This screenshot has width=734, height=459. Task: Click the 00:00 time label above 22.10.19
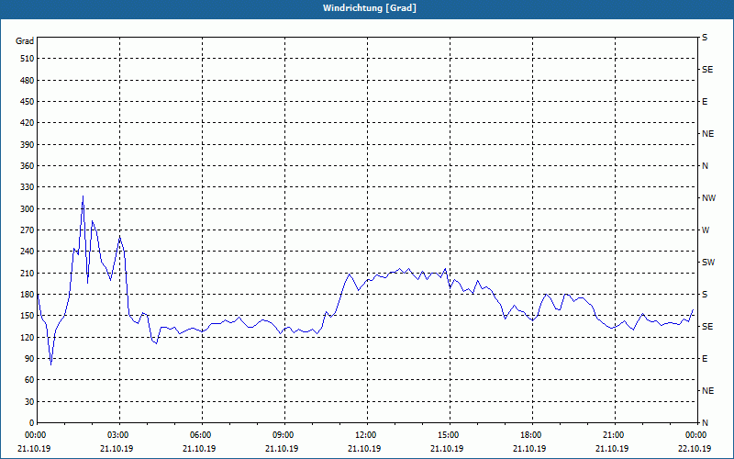pos(697,435)
